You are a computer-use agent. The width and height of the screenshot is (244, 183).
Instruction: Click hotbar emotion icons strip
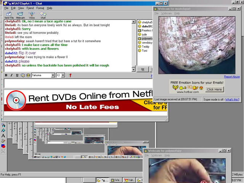(188, 88)
